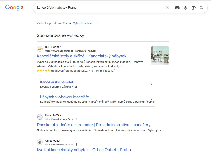Image resolution: width=211 pixels, height=154 pixels.
Task: Clear the search query with X icon
Action: pos(167,8)
